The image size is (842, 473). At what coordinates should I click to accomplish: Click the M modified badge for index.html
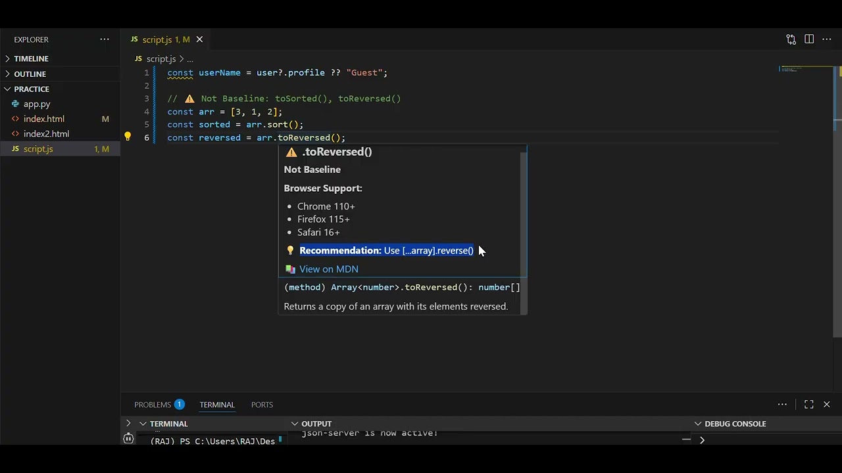coord(105,119)
